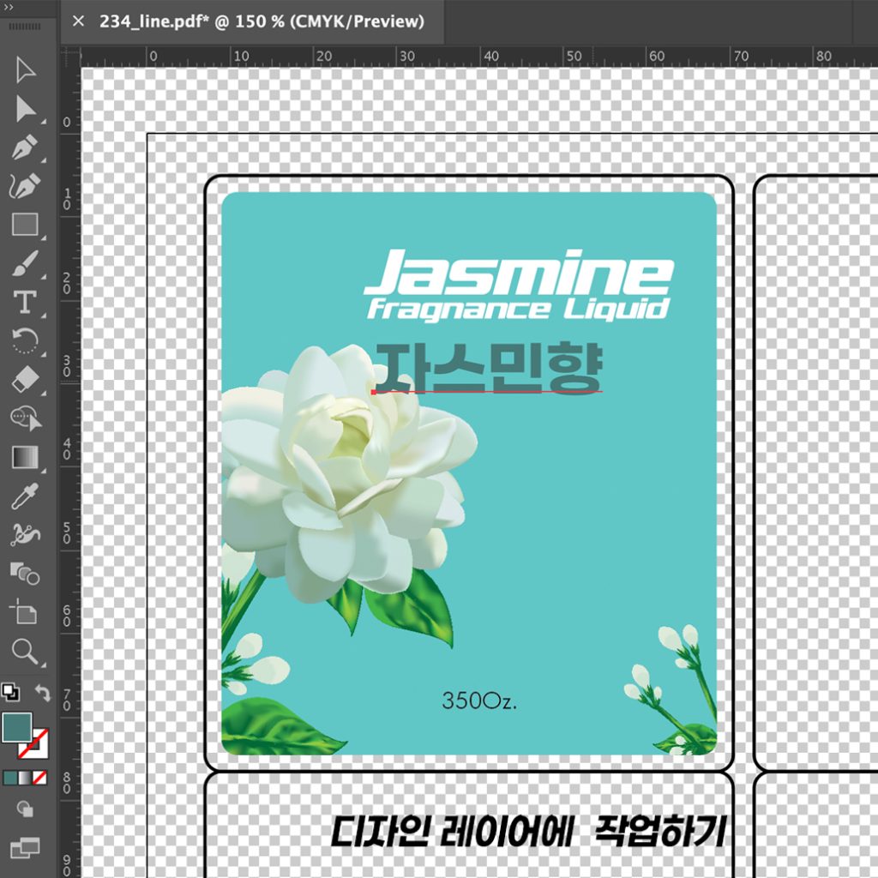Select the Artboard tool

[23, 611]
